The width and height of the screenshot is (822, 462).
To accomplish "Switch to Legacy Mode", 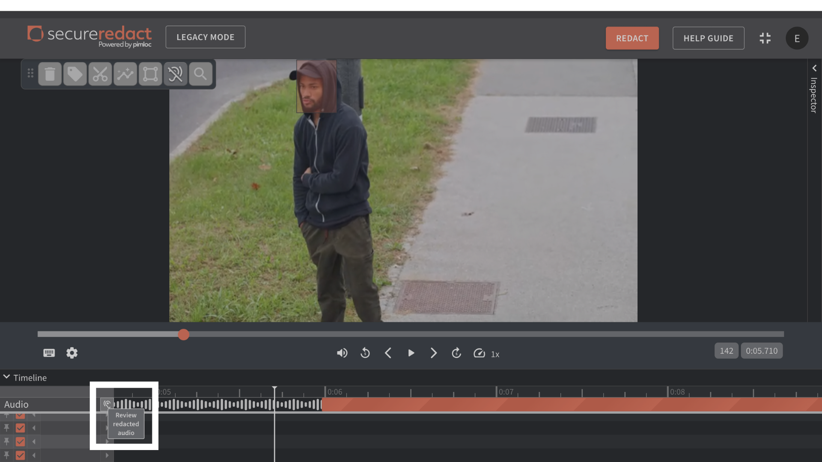I will click(x=205, y=37).
